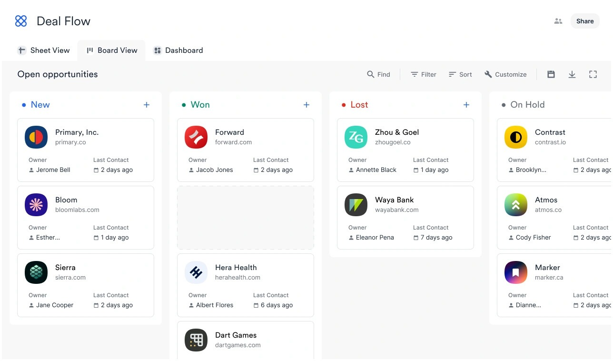613x361 pixels.
Task: Open the Find search tool
Action: coord(378,74)
